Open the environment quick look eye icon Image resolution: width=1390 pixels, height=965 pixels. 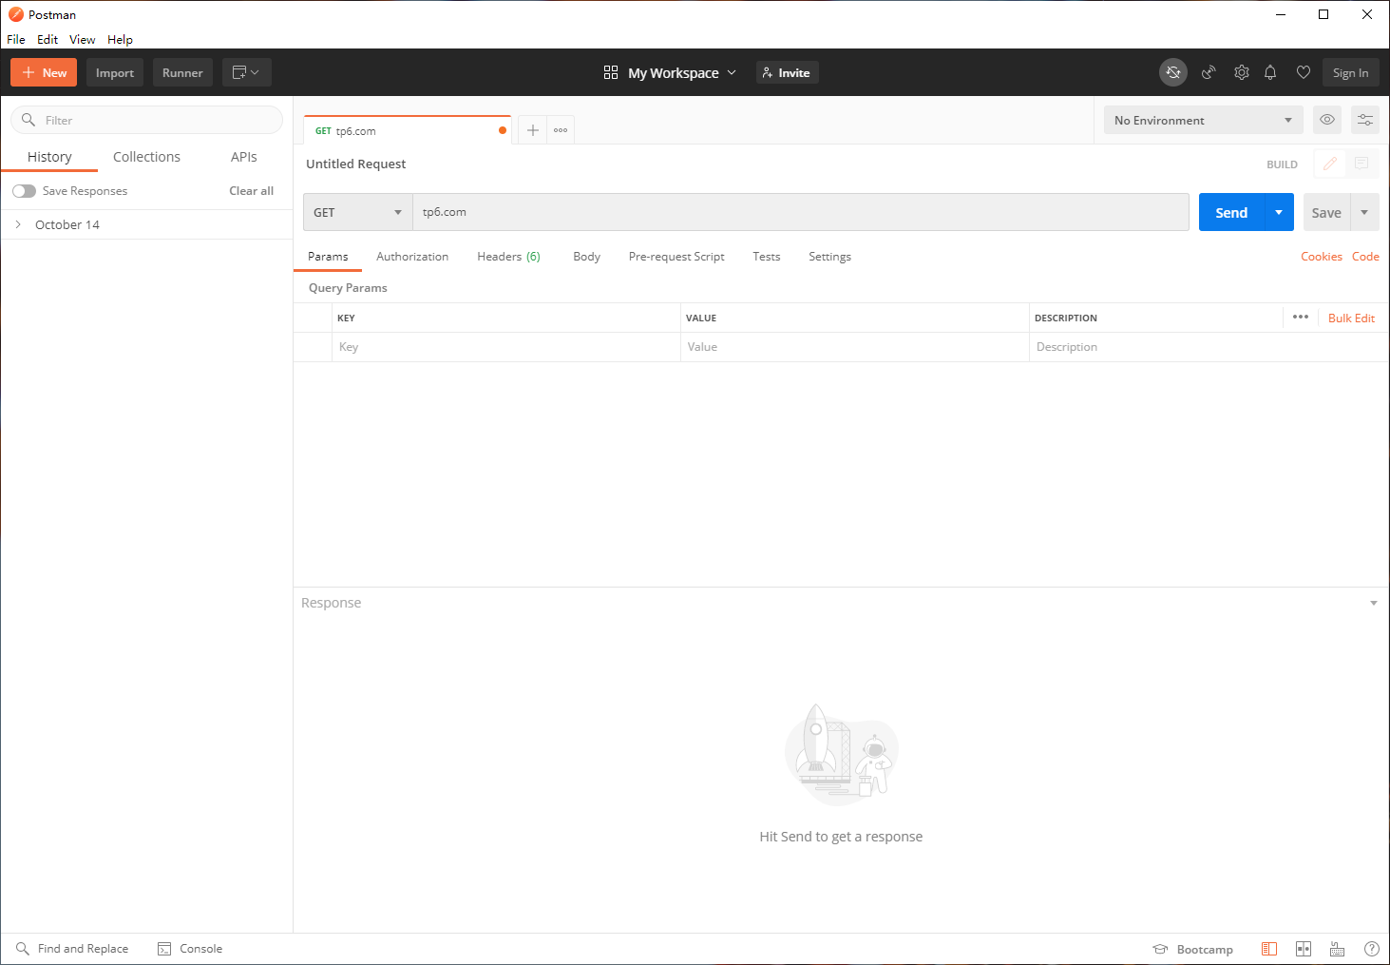[1327, 120]
